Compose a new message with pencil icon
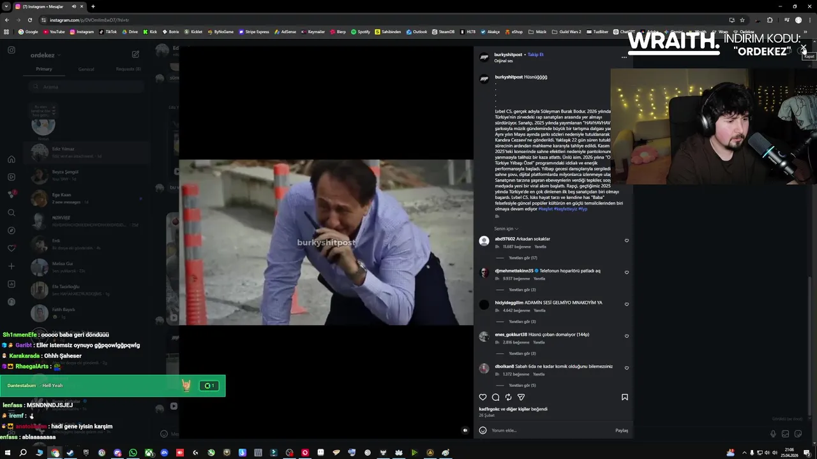 click(x=135, y=54)
